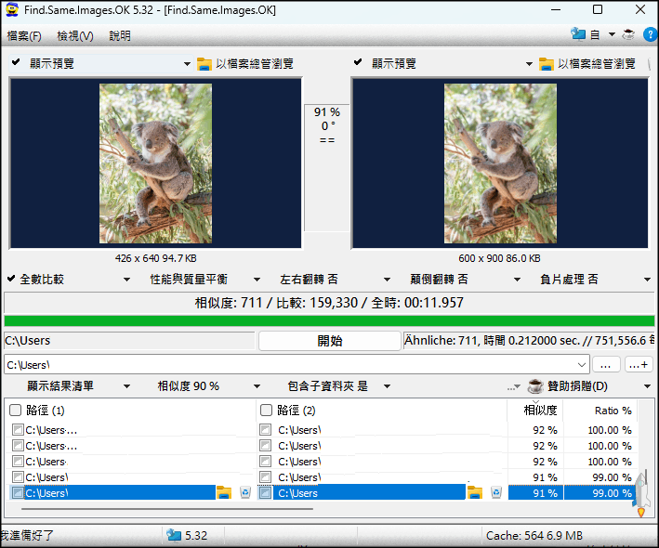Screen dimensions: 659x548
Task: Click folder icon in selected row under 路徑 (1)
Action: click(223, 493)
